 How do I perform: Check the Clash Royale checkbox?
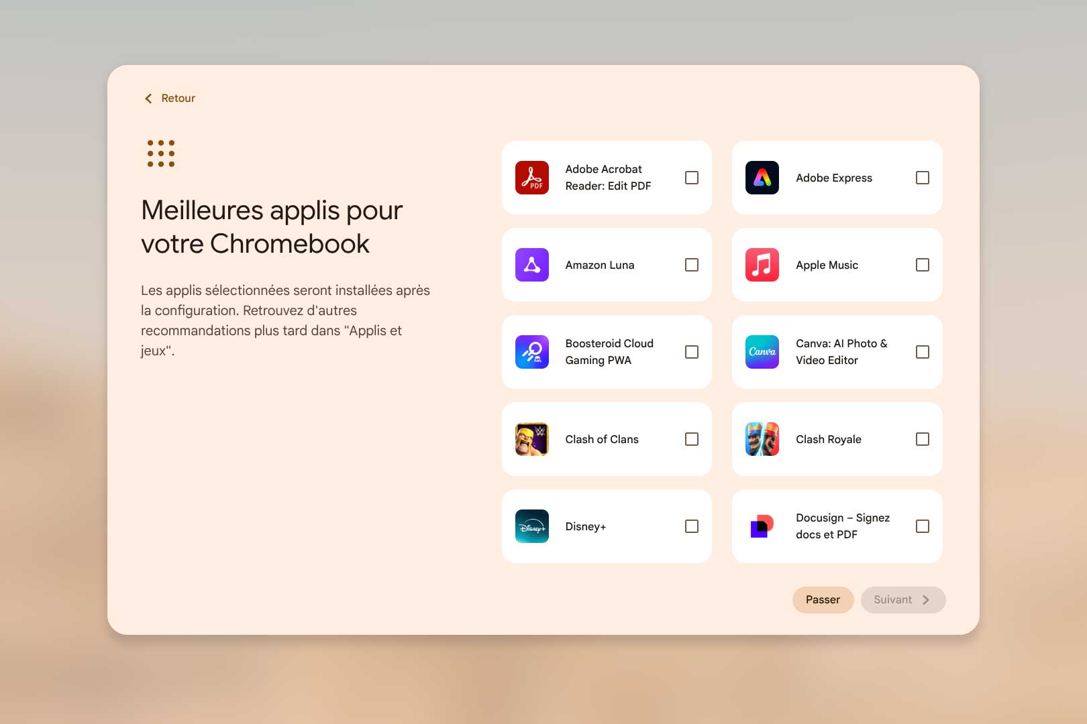pyautogui.click(x=923, y=439)
